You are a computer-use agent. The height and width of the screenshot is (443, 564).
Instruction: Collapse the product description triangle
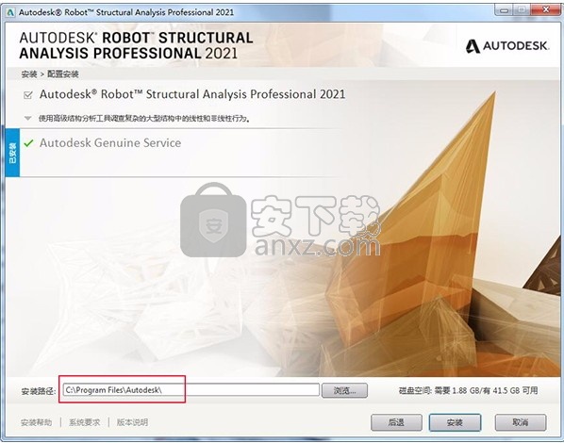click(x=27, y=119)
